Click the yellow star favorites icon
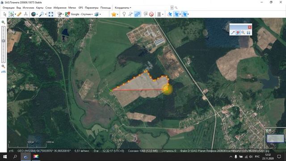Screen dimensions: 286x161 (114, 14)
